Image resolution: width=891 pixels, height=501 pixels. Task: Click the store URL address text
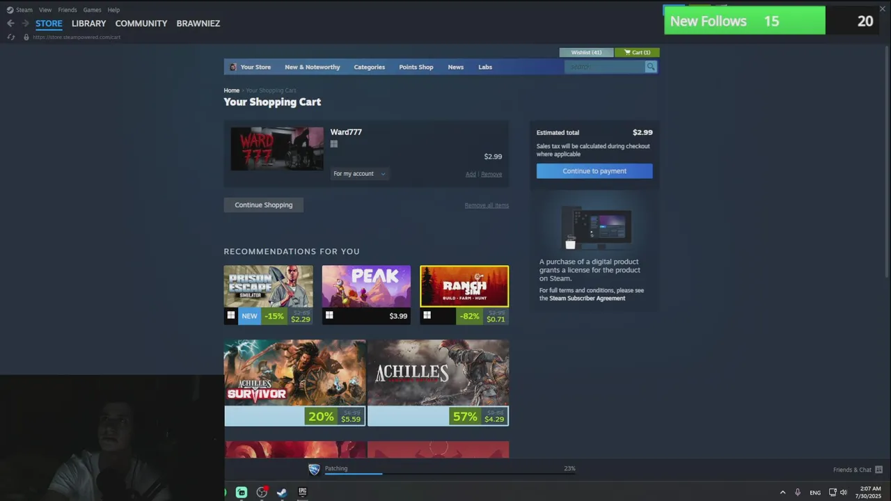[x=77, y=37]
